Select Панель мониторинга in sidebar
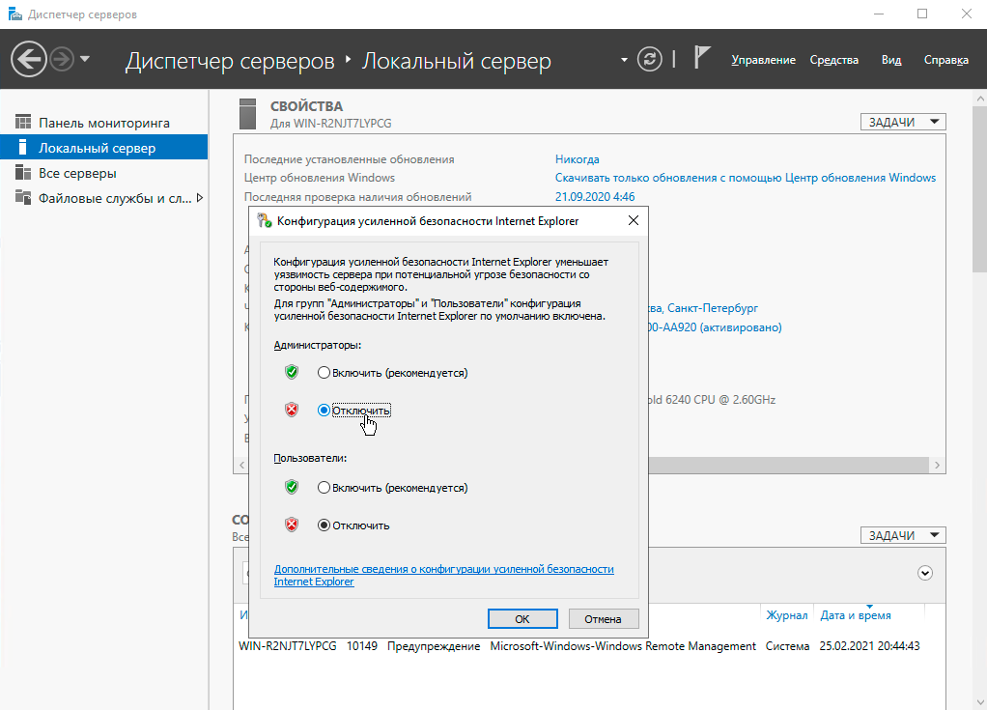The height and width of the screenshot is (710, 987). tap(104, 123)
